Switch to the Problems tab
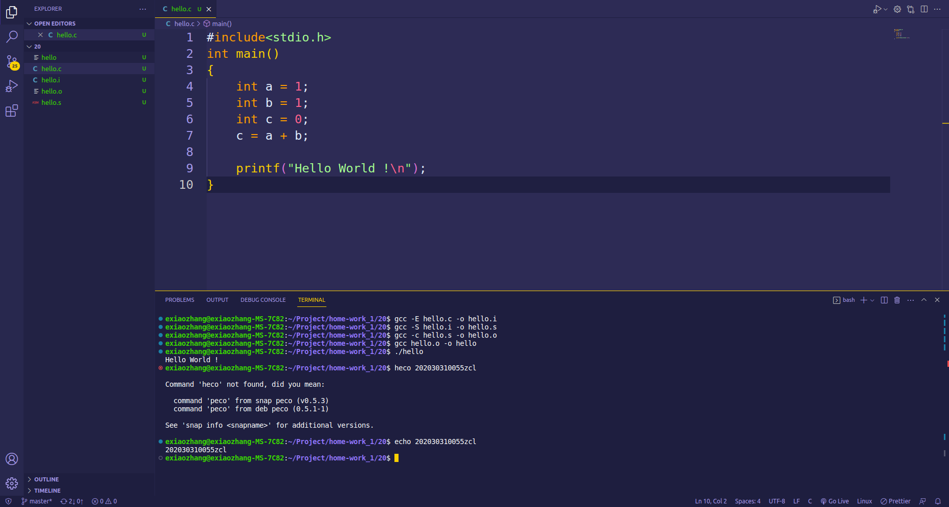This screenshot has width=949, height=507. point(180,300)
